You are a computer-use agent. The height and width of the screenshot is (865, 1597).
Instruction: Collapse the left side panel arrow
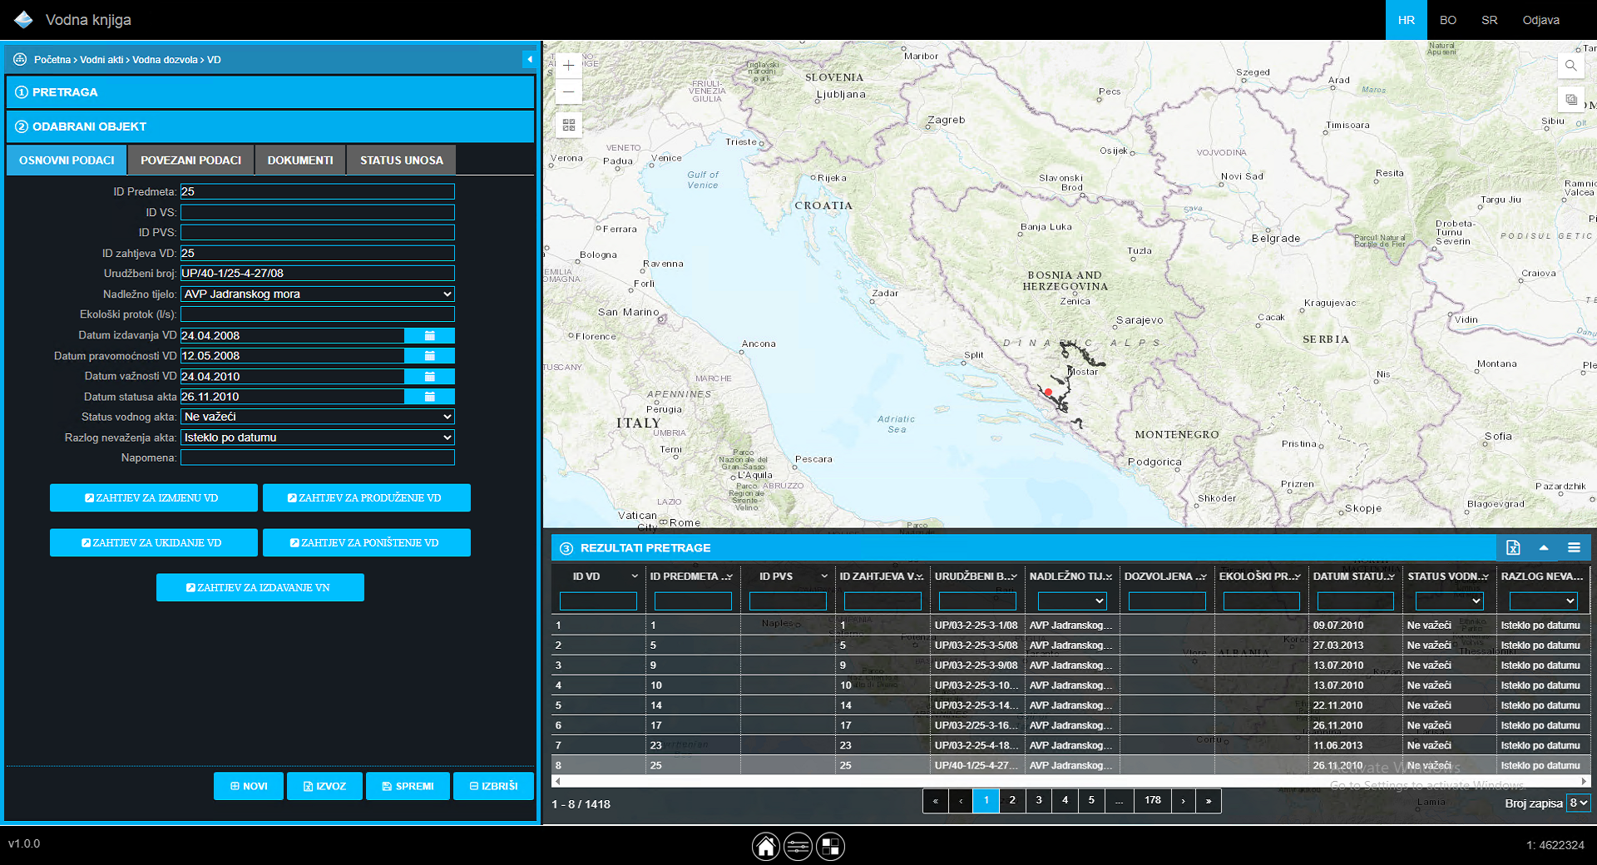tap(529, 59)
